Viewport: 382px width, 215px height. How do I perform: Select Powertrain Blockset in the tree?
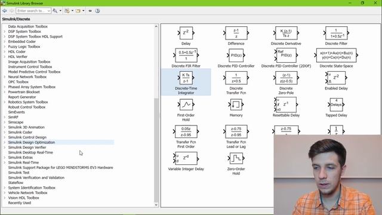tap(24, 92)
